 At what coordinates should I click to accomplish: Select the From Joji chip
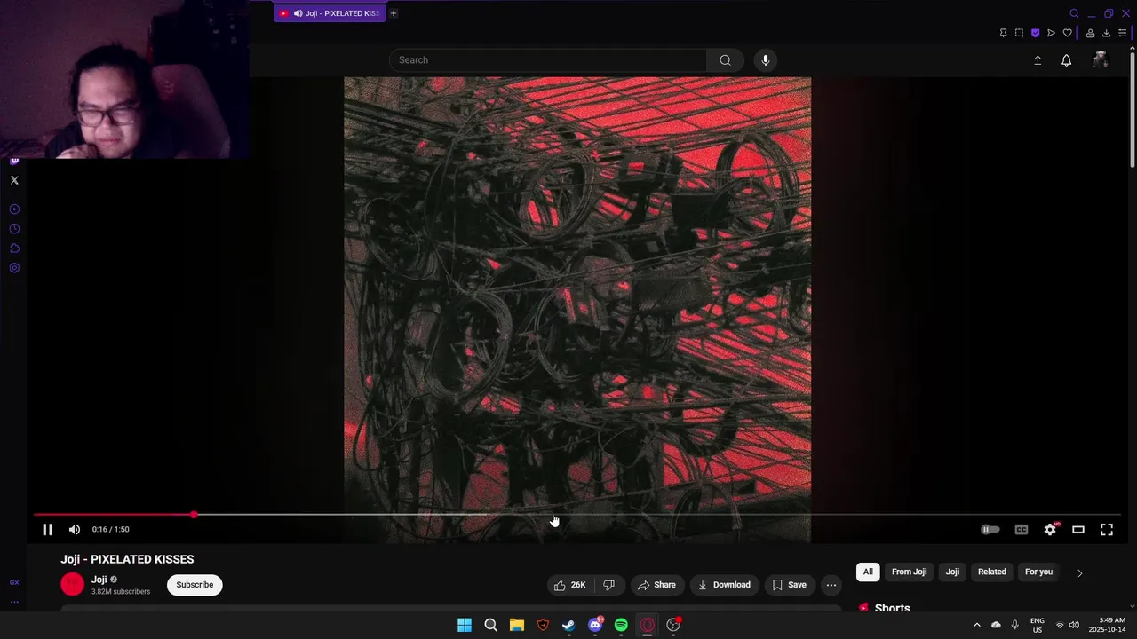(x=909, y=572)
